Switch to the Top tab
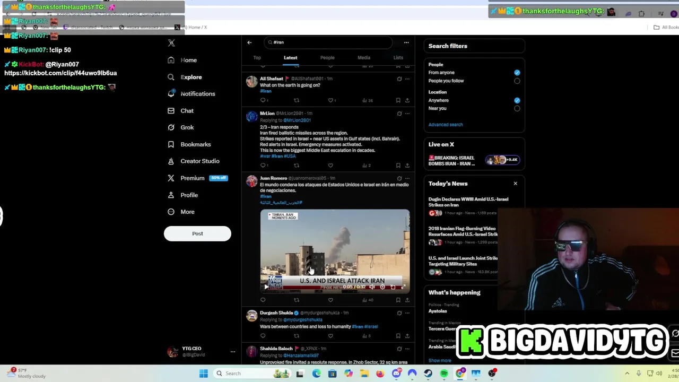Image resolution: width=679 pixels, height=382 pixels. coord(257,58)
